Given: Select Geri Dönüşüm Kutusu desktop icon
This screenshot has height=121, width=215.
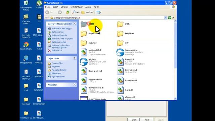Looking at the screenshot, I should pyautogui.click(x=26, y=5).
